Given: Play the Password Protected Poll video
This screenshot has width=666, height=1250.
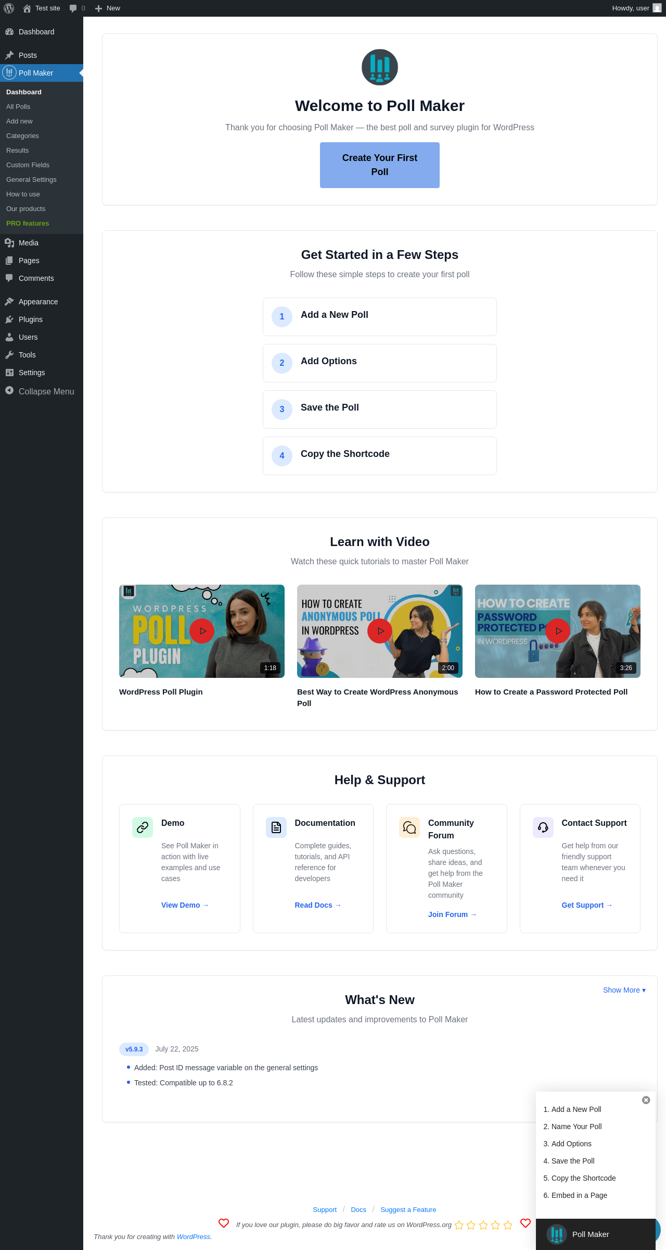Looking at the screenshot, I should click(x=558, y=631).
